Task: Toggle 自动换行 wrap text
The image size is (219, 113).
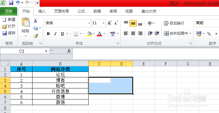Action: click(174, 23)
